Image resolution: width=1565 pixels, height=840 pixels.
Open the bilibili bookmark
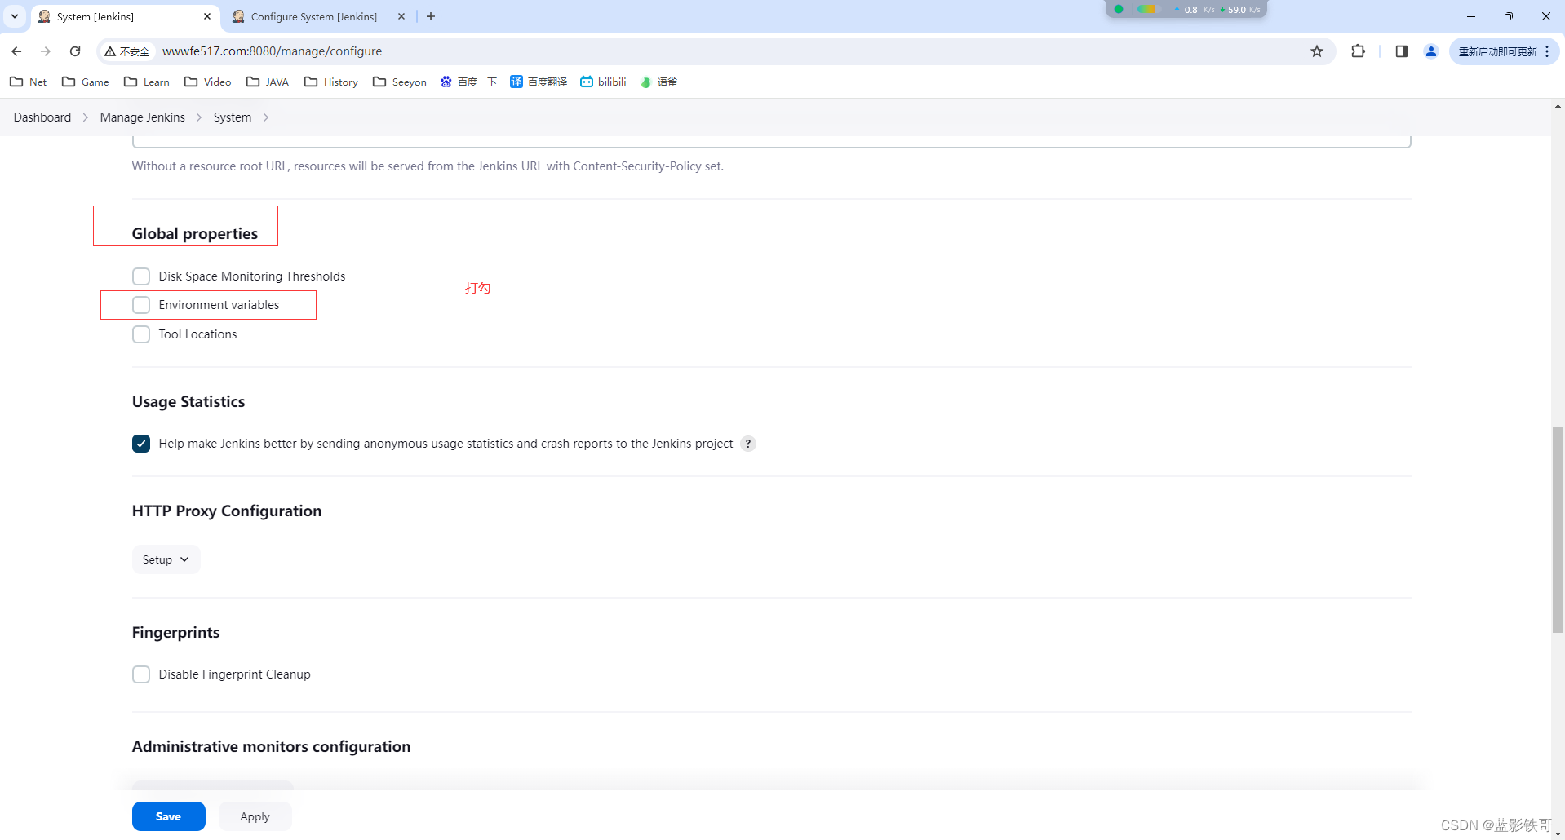(604, 82)
